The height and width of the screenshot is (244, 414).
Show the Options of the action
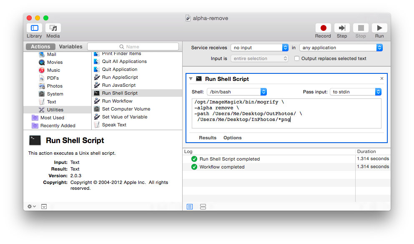[232, 138]
